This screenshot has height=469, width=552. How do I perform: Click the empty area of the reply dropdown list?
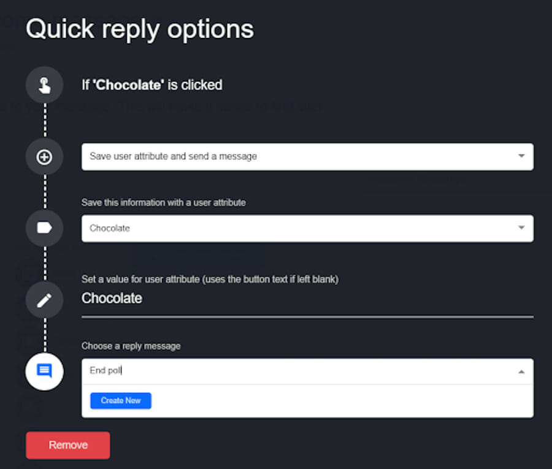coord(342,401)
